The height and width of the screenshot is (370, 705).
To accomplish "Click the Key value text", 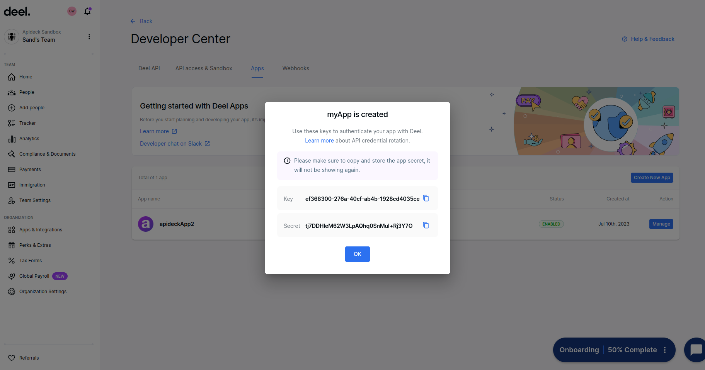I will tap(362, 199).
